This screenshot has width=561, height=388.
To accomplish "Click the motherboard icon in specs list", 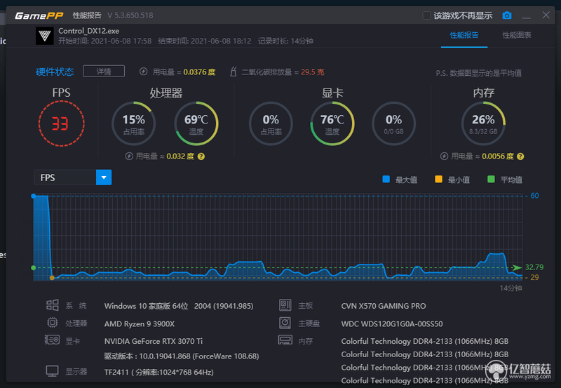I will pyautogui.click(x=285, y=305).
